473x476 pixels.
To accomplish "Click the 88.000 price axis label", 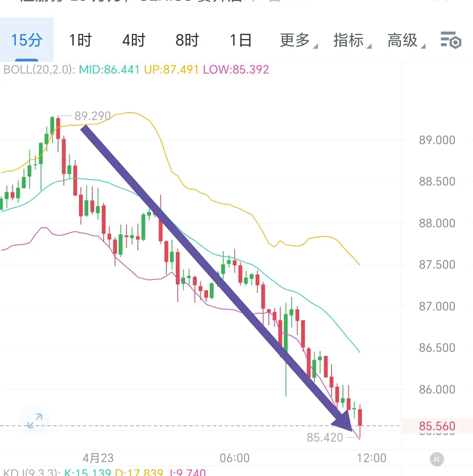I will point(437,223).
